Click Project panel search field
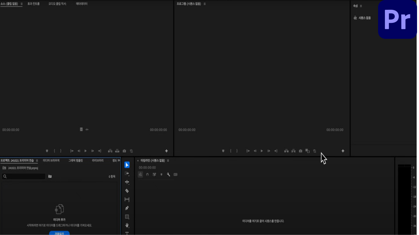 click(24, 176)
